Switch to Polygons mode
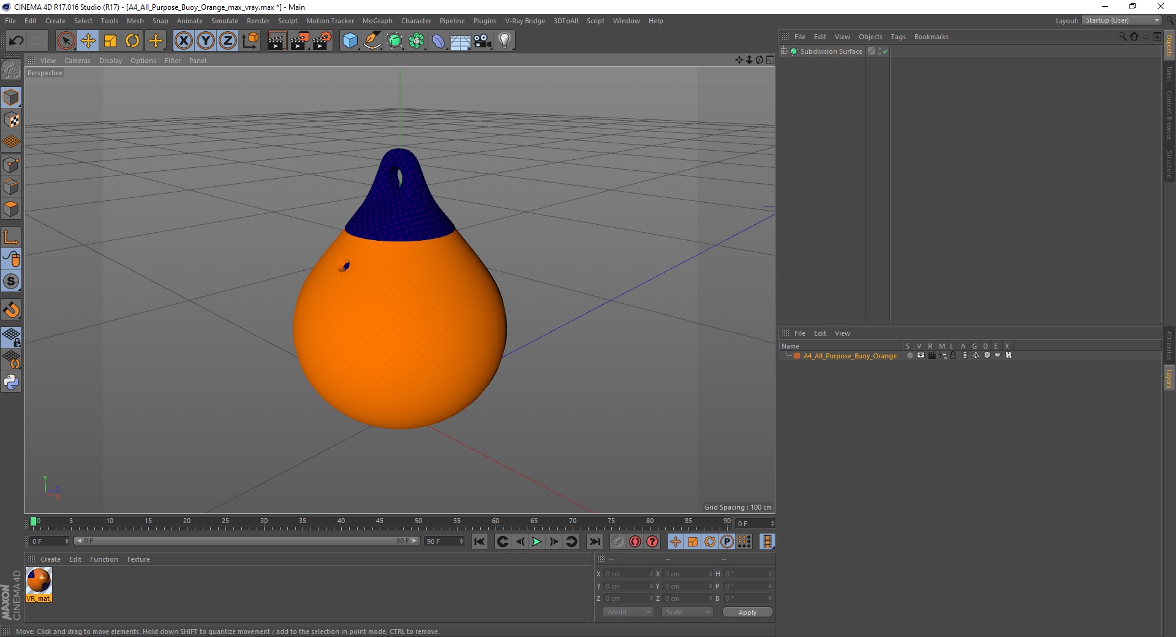The width and height of the screenshot is (1176, 637). click(11, 209)
